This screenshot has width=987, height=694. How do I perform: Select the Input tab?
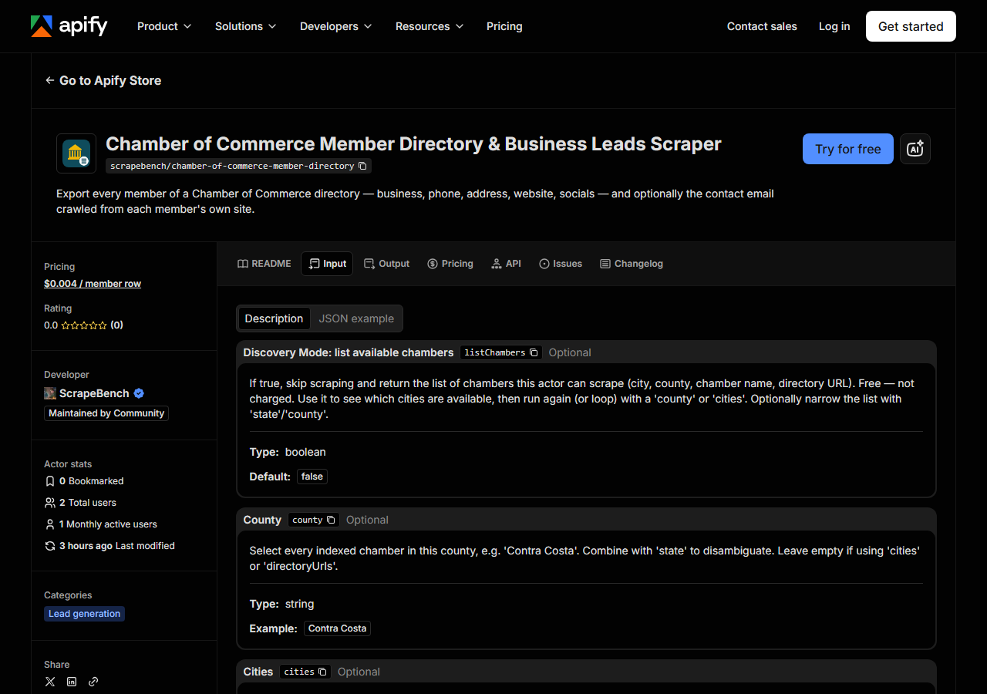point(327,264)
